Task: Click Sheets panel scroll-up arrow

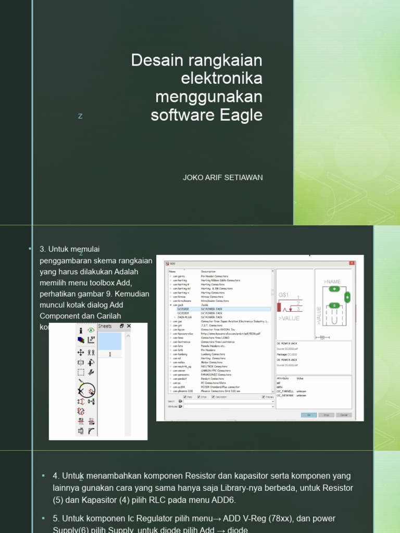Action: (128, 336)
